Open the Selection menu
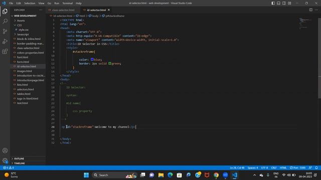 [x=30, y=3]
